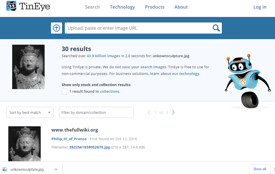This screenshot has width=275, height=174.
Task: Click the unkownsculpture.jpg file icon in download bar
Action: (5, 170)
